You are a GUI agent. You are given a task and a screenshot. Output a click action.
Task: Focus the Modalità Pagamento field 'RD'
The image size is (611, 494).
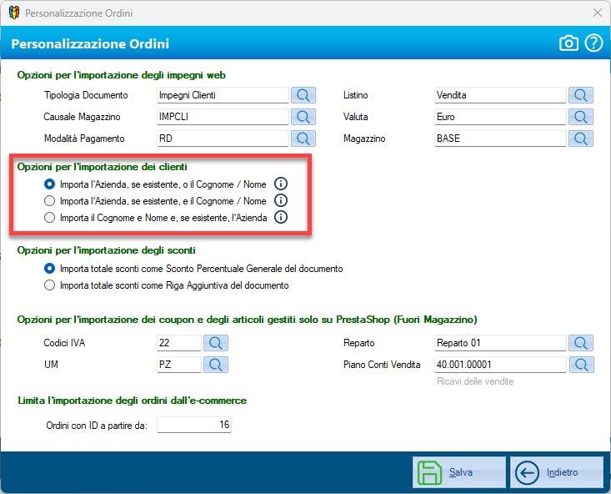coord(223,139)
